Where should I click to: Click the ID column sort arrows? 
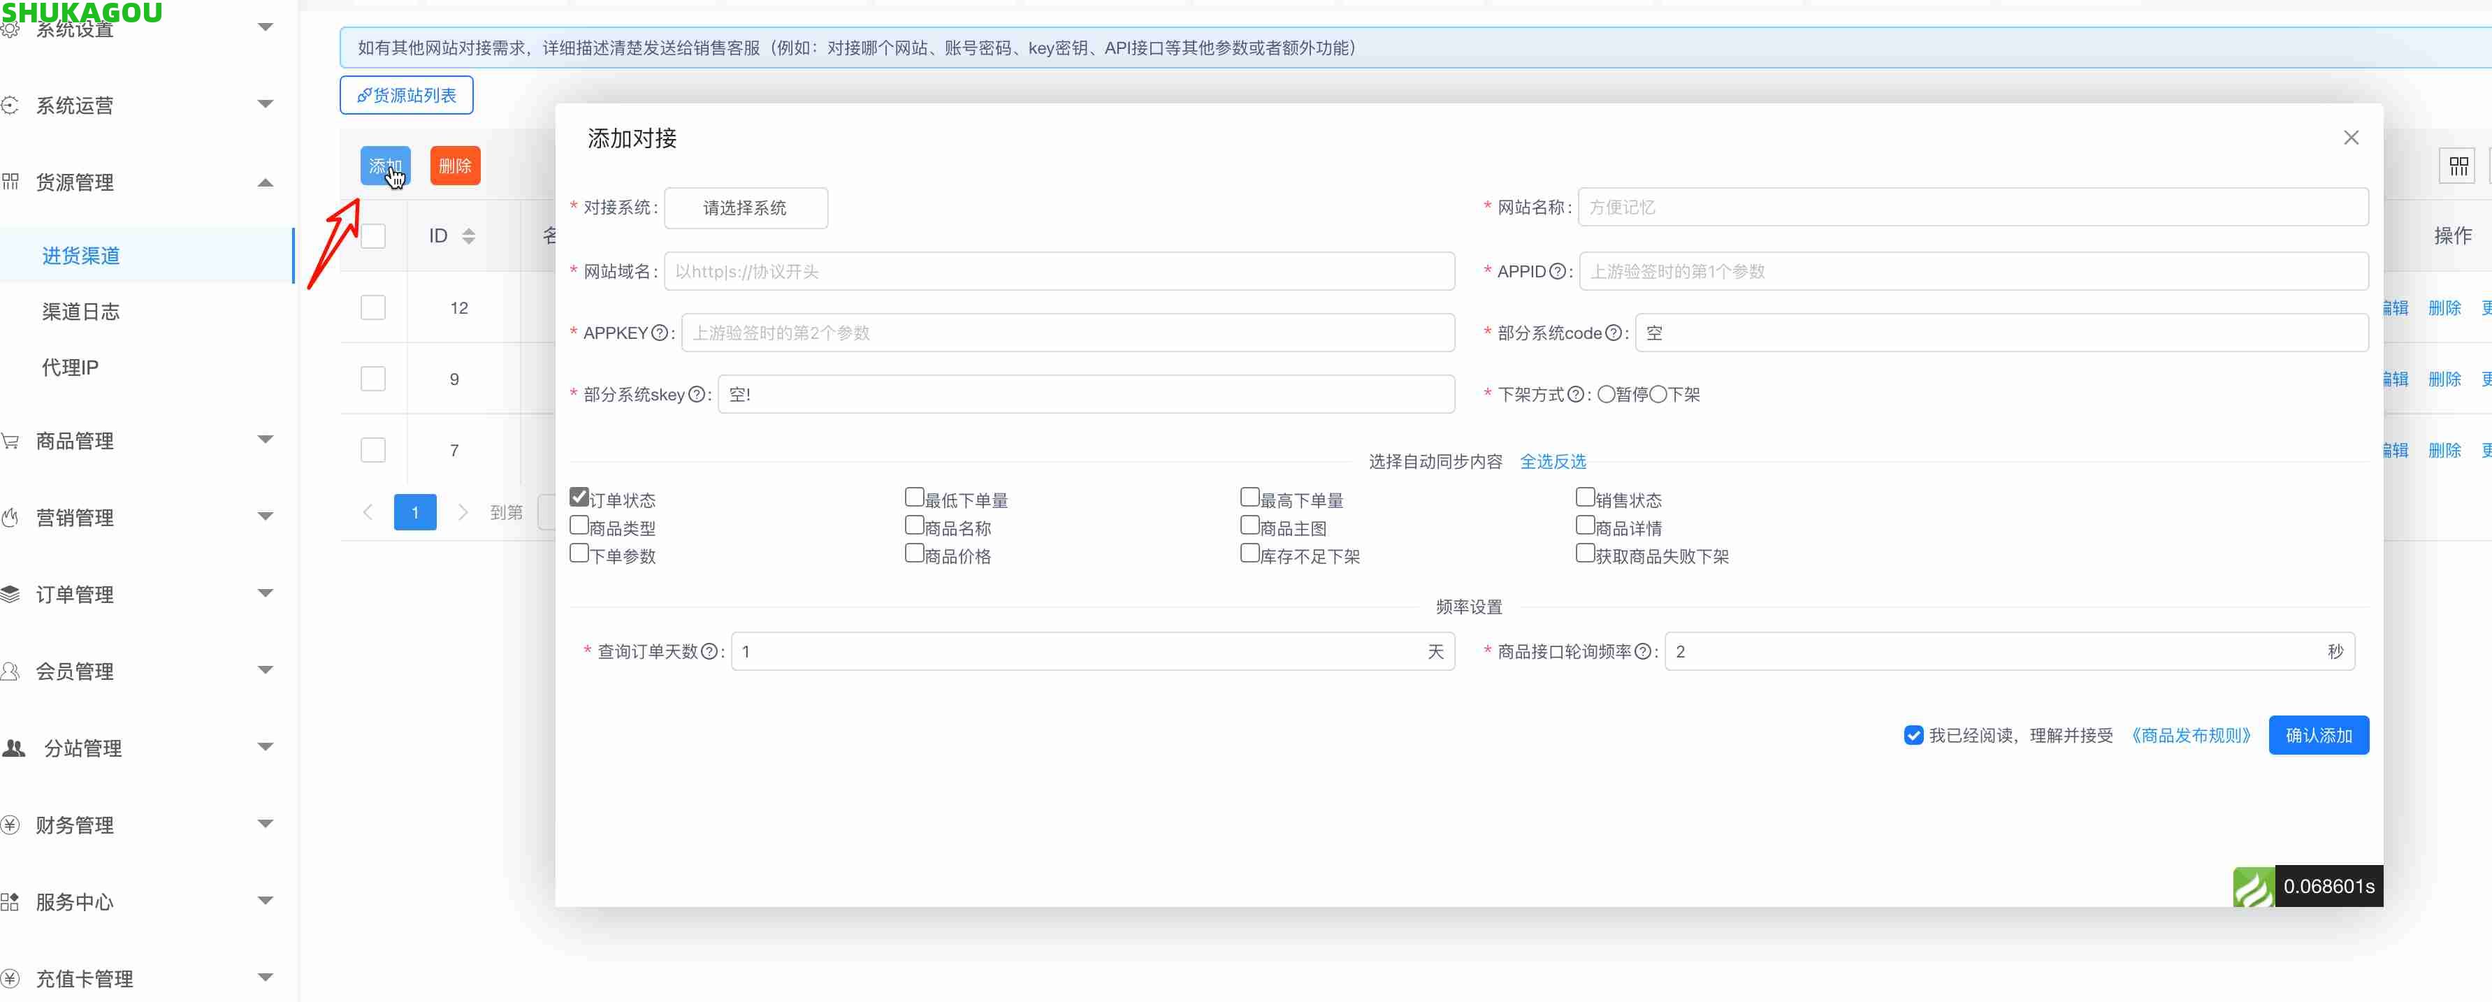tap(469, 236)
